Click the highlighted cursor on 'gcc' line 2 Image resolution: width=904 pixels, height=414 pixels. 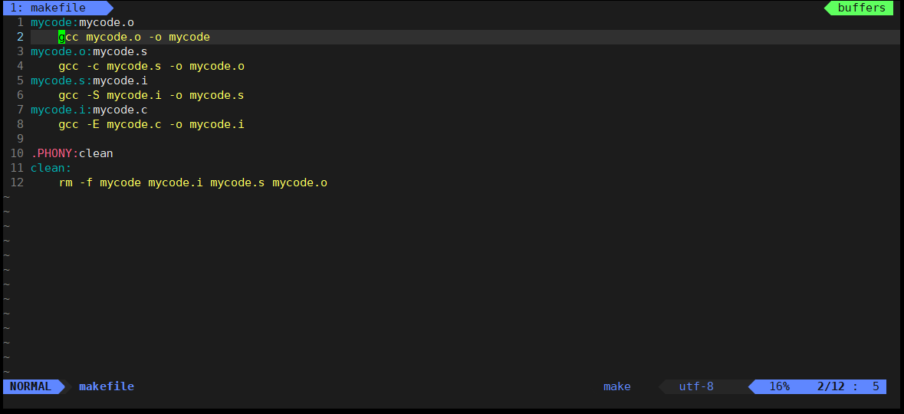(x=61, y=38)
